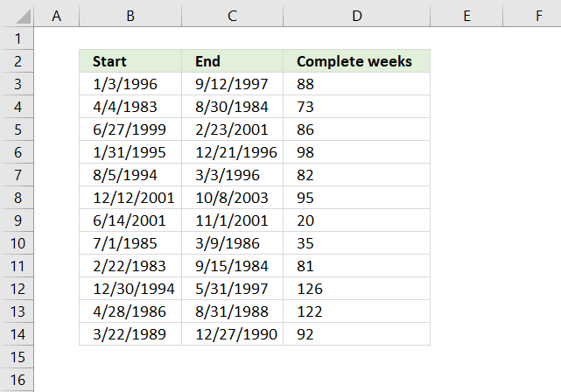This screenshot has height=392, width=561.
Task: Click cell containing 6/27/1999
Action: click(130, 129)
